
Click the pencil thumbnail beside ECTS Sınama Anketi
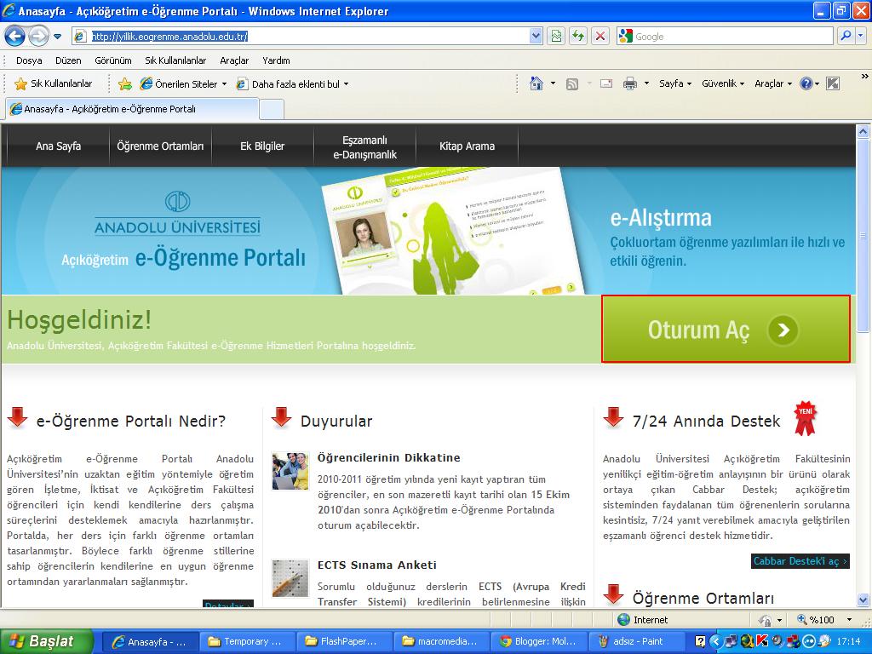pos(290,578)
